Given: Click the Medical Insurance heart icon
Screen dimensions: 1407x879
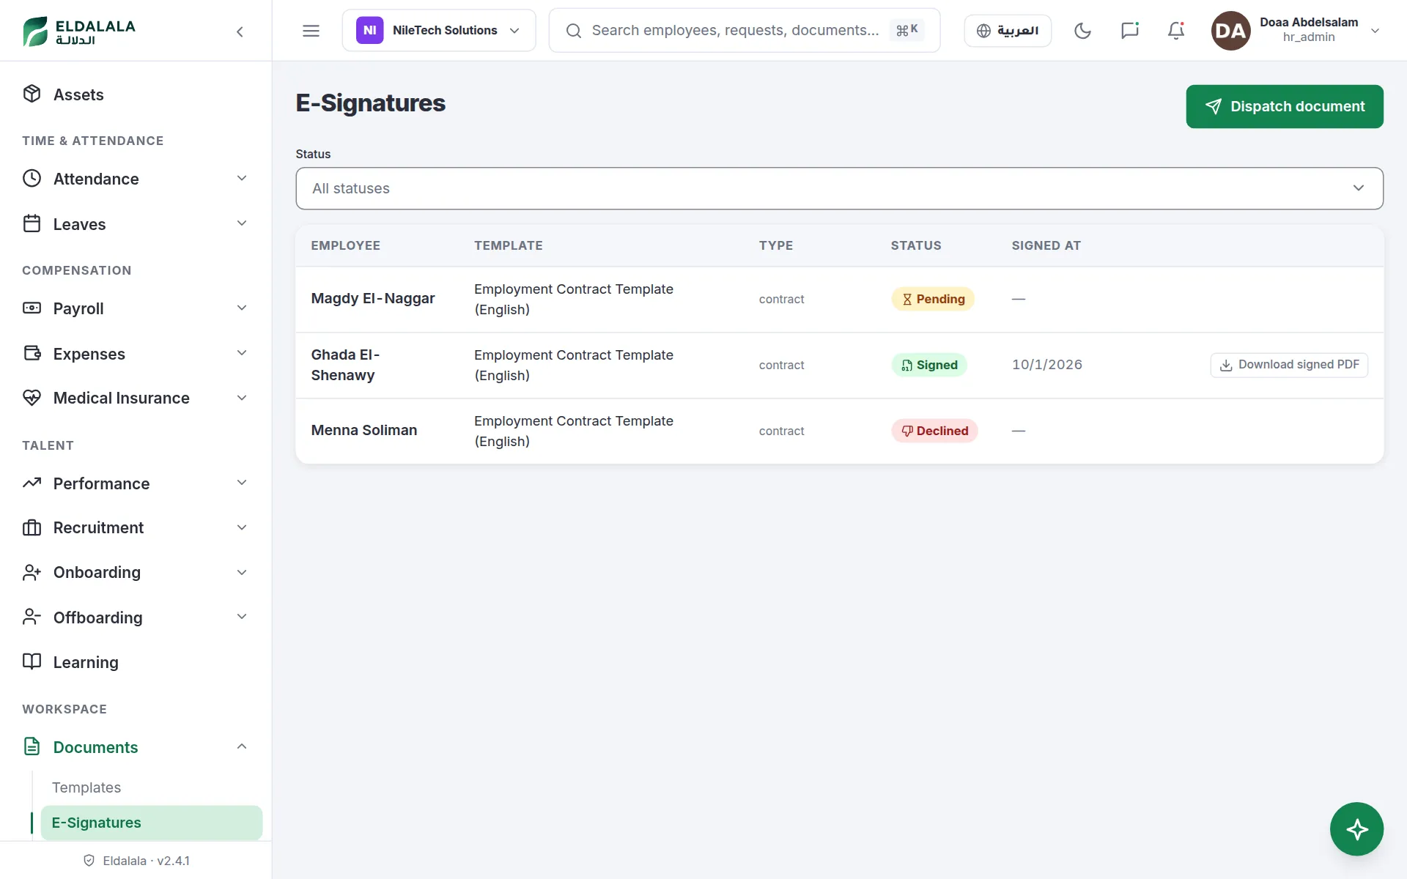Looking at the screenshot, I should pos(32,398).
